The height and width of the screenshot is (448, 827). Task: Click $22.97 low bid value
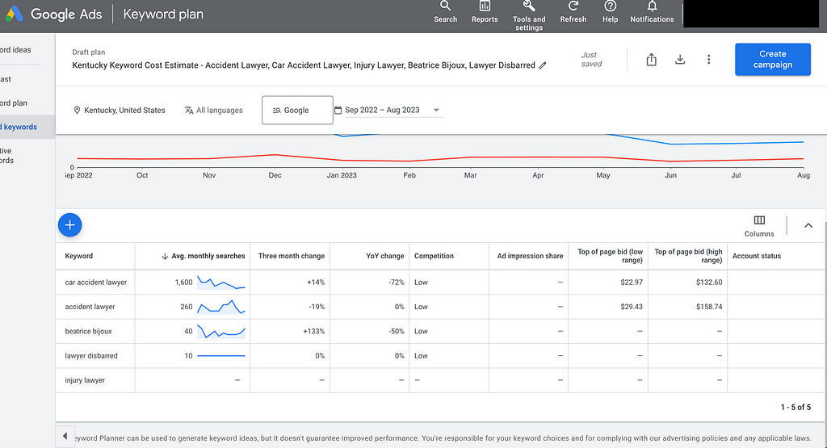pyautogui.click(x=632, y=283)
